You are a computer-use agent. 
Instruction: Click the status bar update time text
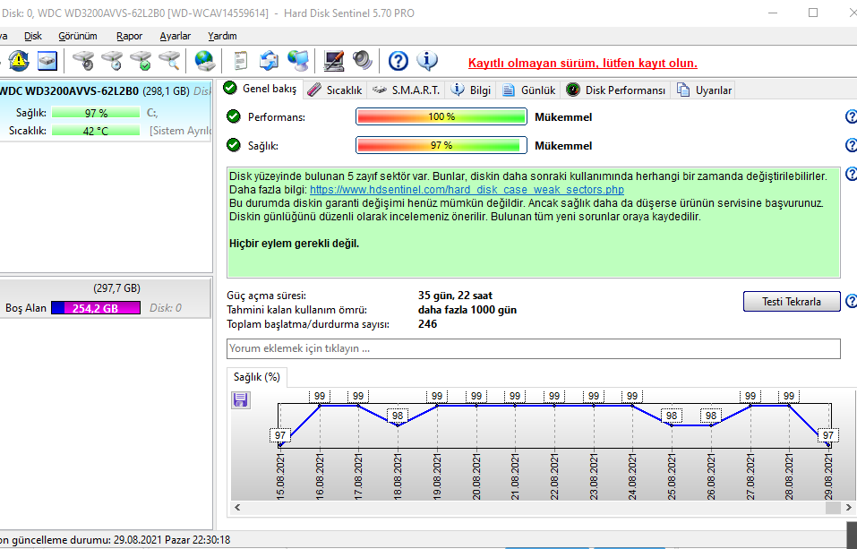pyautogui.click(x=115, y=540)
